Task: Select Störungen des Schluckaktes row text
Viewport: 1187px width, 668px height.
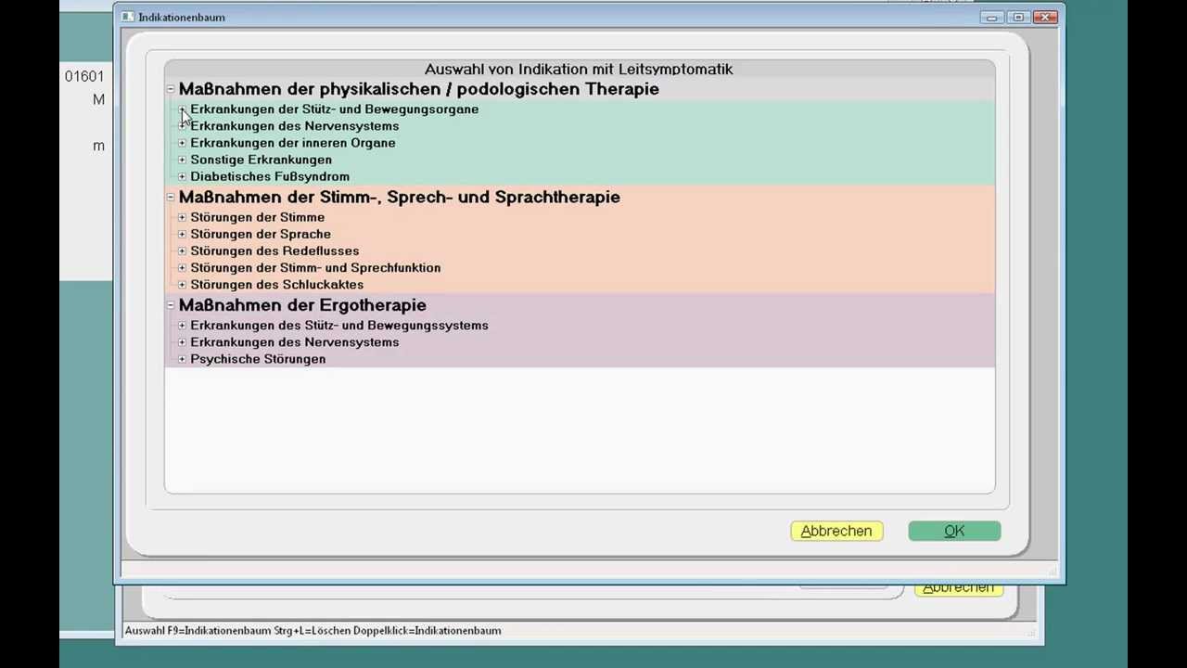Action: click(x=276, y=284)
